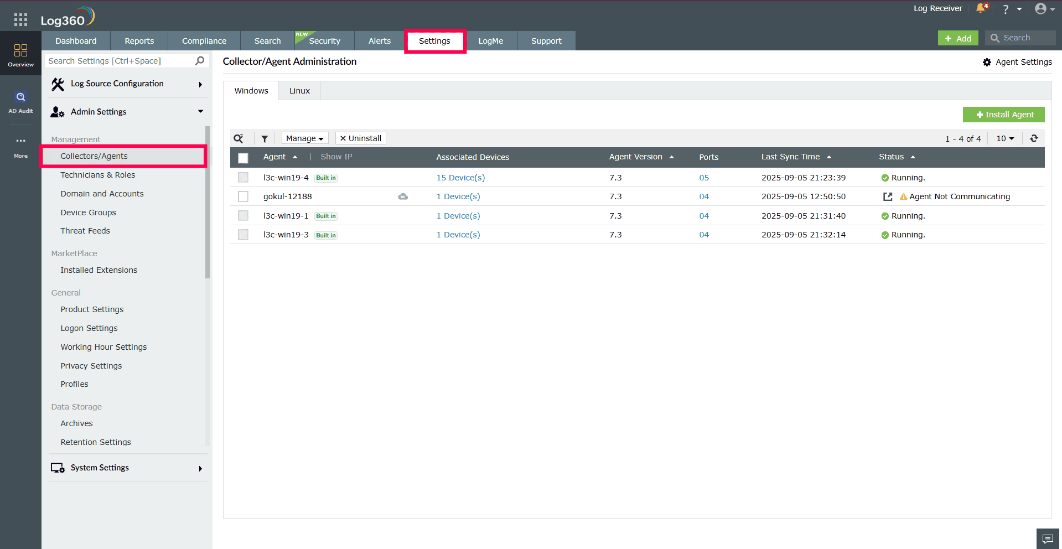
Task: Click the magnifier in Search Settings box
Action: click(x=200, y=61)
